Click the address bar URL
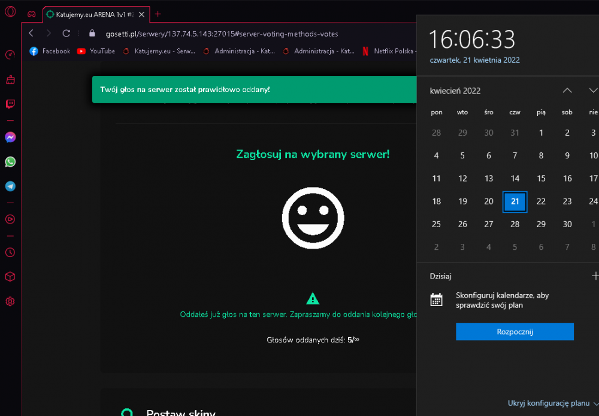This screenshot has width=599, height=416. click(x=222, y=34)
